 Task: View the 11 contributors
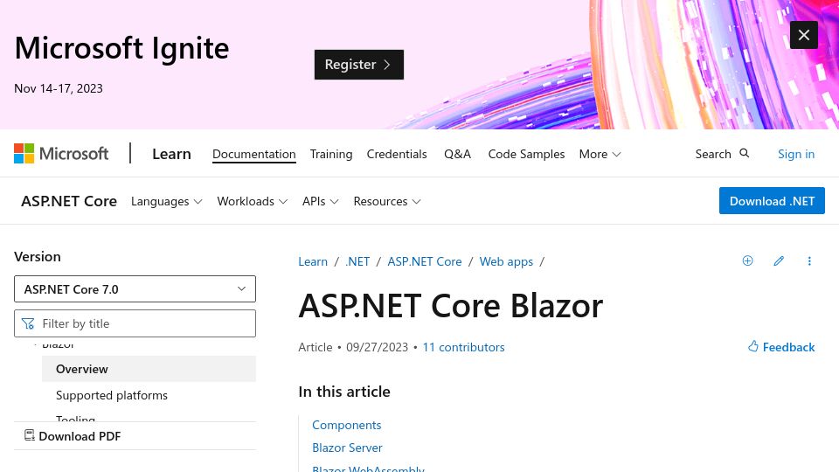point(463,347)
